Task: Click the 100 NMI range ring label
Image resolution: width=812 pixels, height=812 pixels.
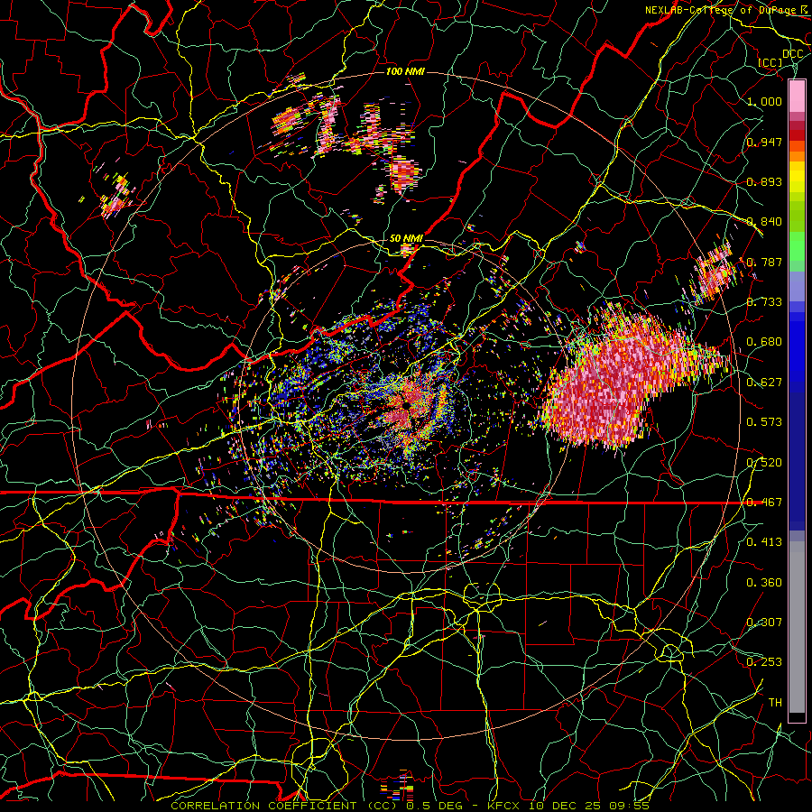Action: coord(405,71)
